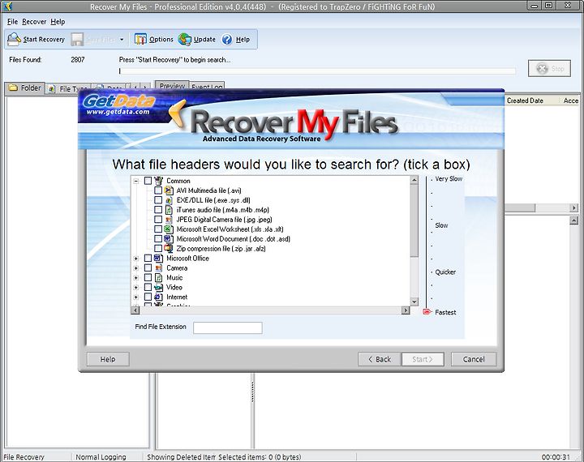Click the EXE/DLL file type icon

click(169, 200)
